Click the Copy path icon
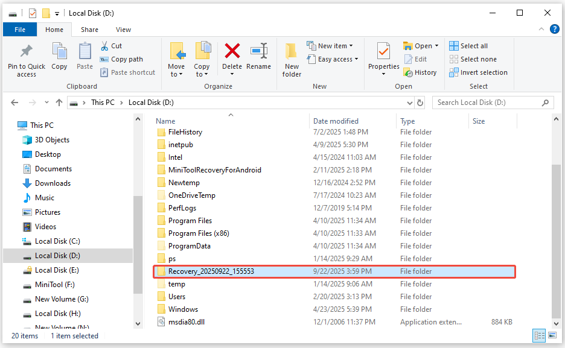Image resolution: width=565 pixels, height=348 pixels. [123, 59]
